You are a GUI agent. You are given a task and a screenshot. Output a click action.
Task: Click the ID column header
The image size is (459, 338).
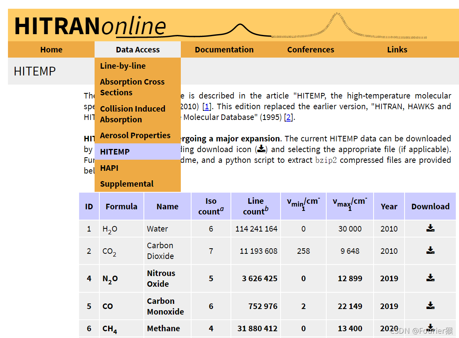pyautogui.click(x=89, y=206)
